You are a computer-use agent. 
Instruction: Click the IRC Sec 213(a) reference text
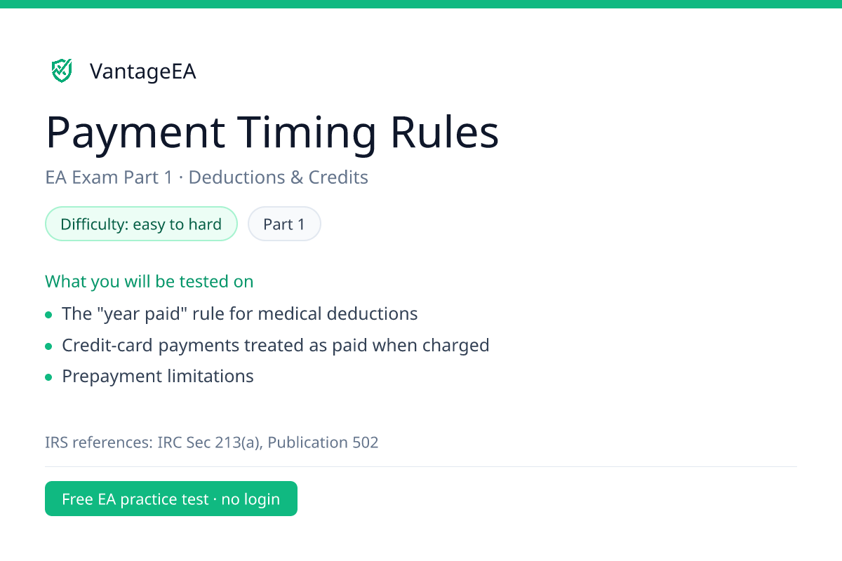(209, 442)
